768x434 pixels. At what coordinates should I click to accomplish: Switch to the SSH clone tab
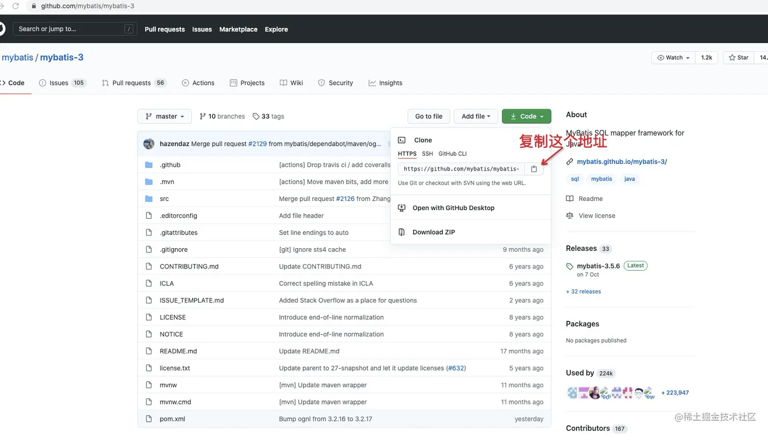(428, 154)
